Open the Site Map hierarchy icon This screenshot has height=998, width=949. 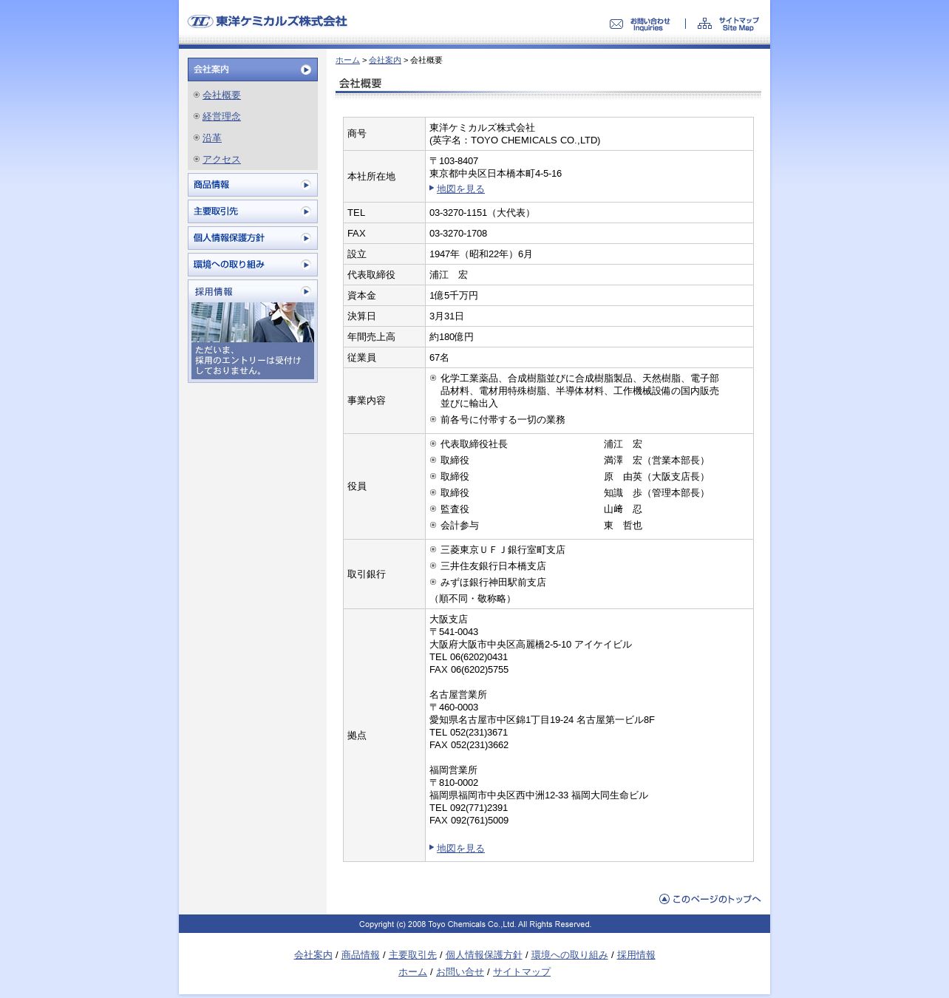click(x=705, y=24)
